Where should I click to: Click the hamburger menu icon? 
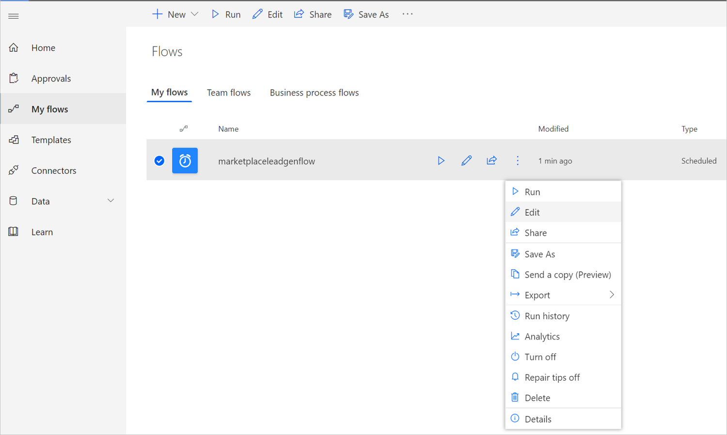point(14,16)
